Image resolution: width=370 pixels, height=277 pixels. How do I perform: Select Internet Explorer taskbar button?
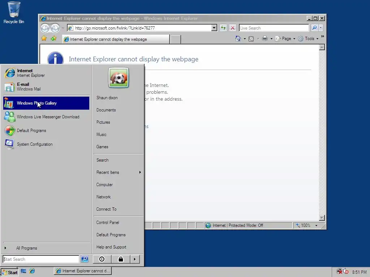click(83, 271)
